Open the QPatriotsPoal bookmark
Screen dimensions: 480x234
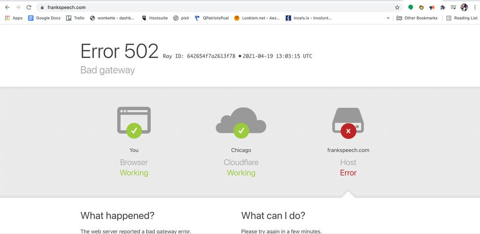click(212, 18)
